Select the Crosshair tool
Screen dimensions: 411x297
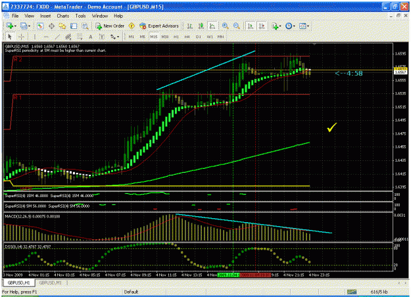21,37
